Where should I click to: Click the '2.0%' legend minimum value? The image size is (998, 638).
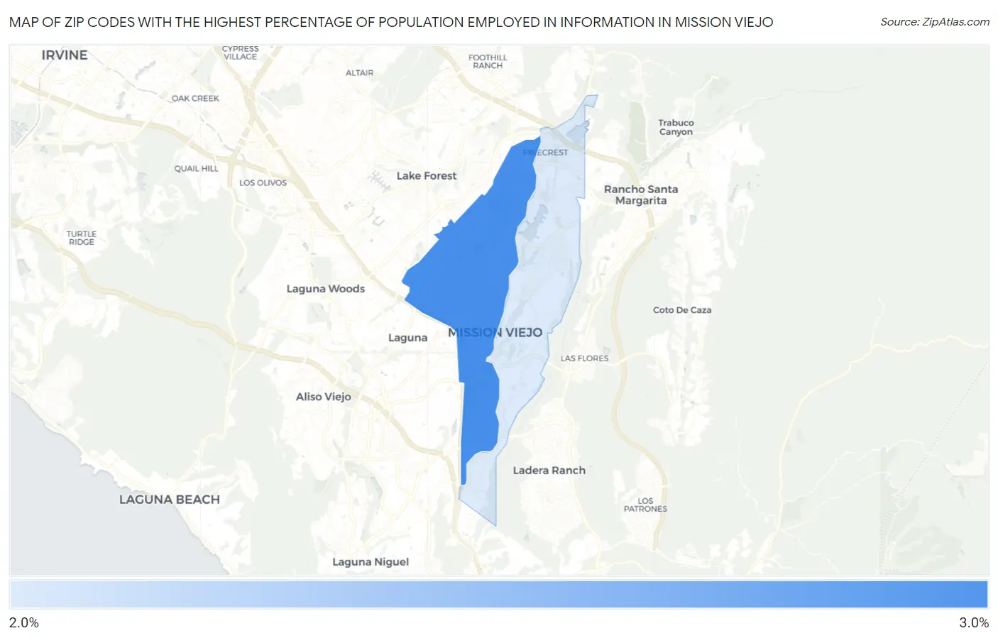(24, 622)
